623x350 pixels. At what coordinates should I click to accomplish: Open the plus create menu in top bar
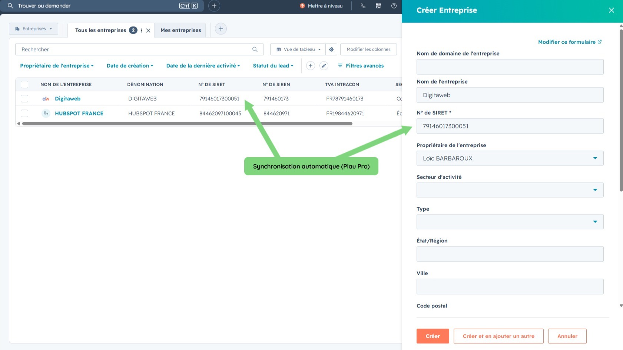[214, 6]
